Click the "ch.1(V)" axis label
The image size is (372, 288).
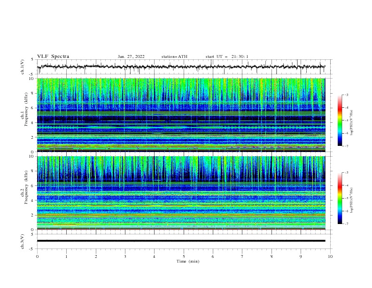point(23,67)
